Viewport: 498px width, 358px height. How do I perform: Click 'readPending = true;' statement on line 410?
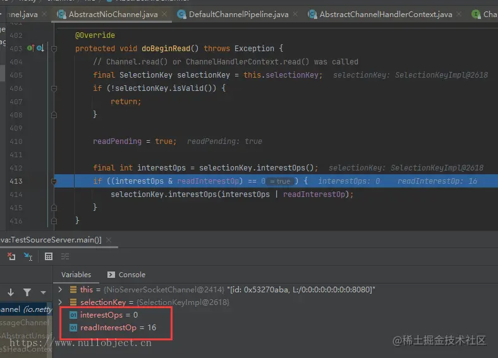tap(135, 141)
